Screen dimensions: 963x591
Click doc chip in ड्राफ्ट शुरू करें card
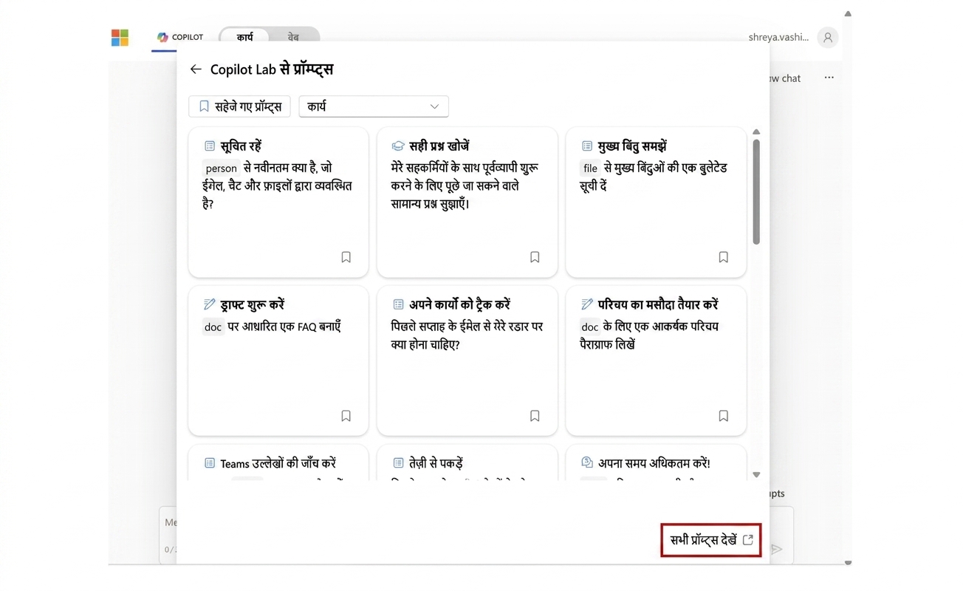tap(213, 327)
